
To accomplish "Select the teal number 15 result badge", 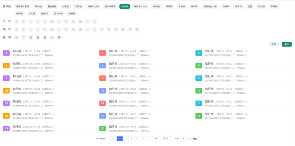I will [199, 104].
